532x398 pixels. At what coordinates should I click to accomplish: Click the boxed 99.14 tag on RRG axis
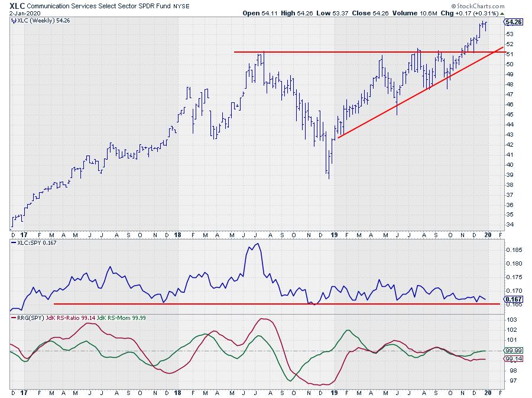tap(513, 359)
